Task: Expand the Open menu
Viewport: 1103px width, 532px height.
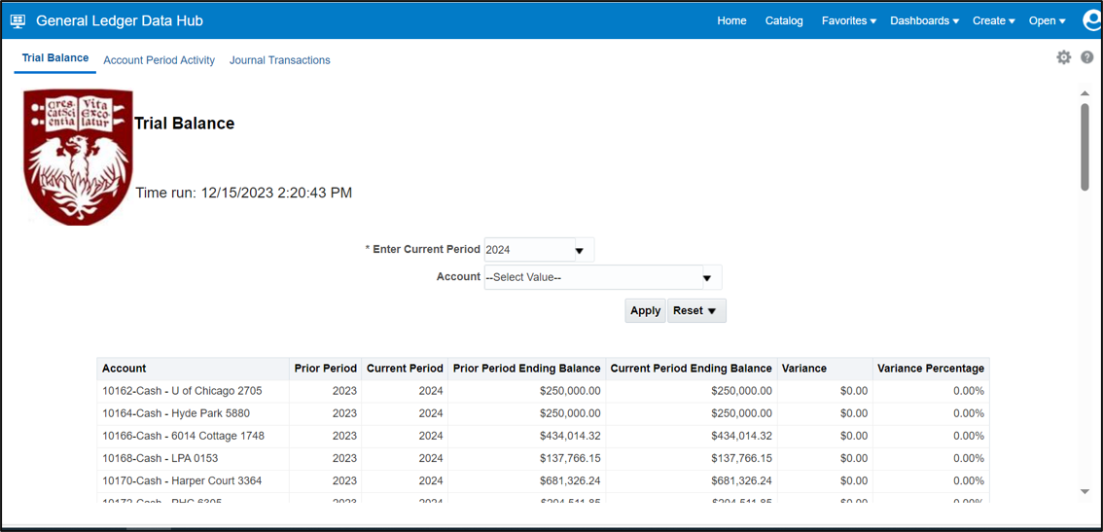Action: 1047,21
